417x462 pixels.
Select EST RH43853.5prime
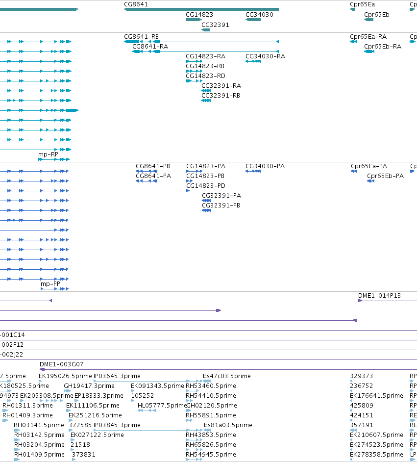[x=194, y=440]
